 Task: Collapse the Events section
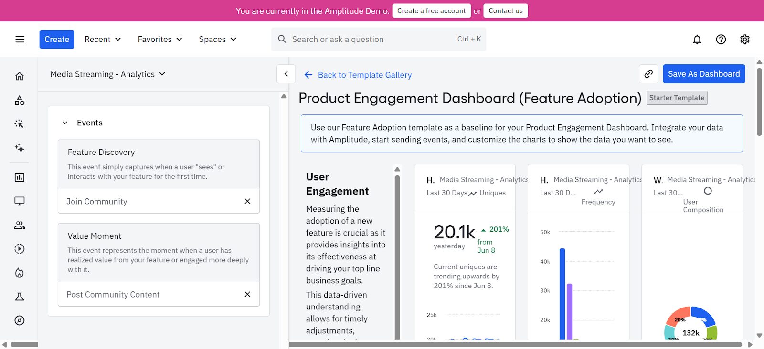coord(65,123)
